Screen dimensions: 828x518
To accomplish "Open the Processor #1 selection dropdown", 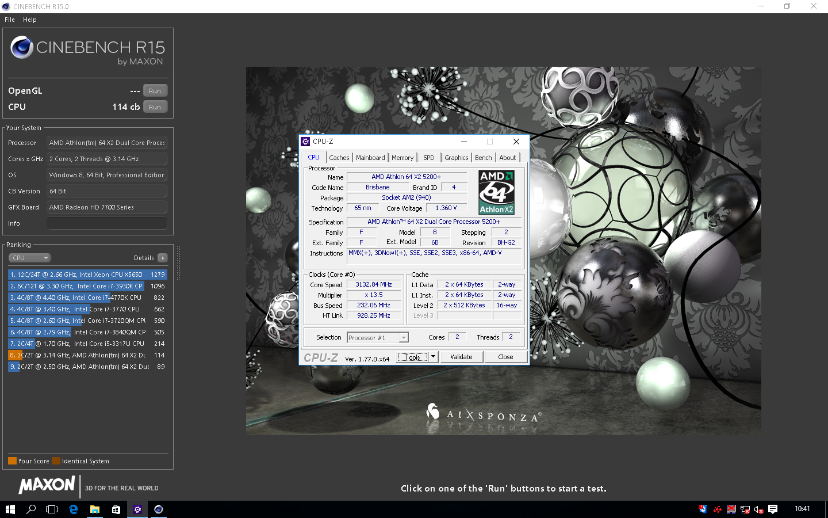I will click(x=378, y=338).
